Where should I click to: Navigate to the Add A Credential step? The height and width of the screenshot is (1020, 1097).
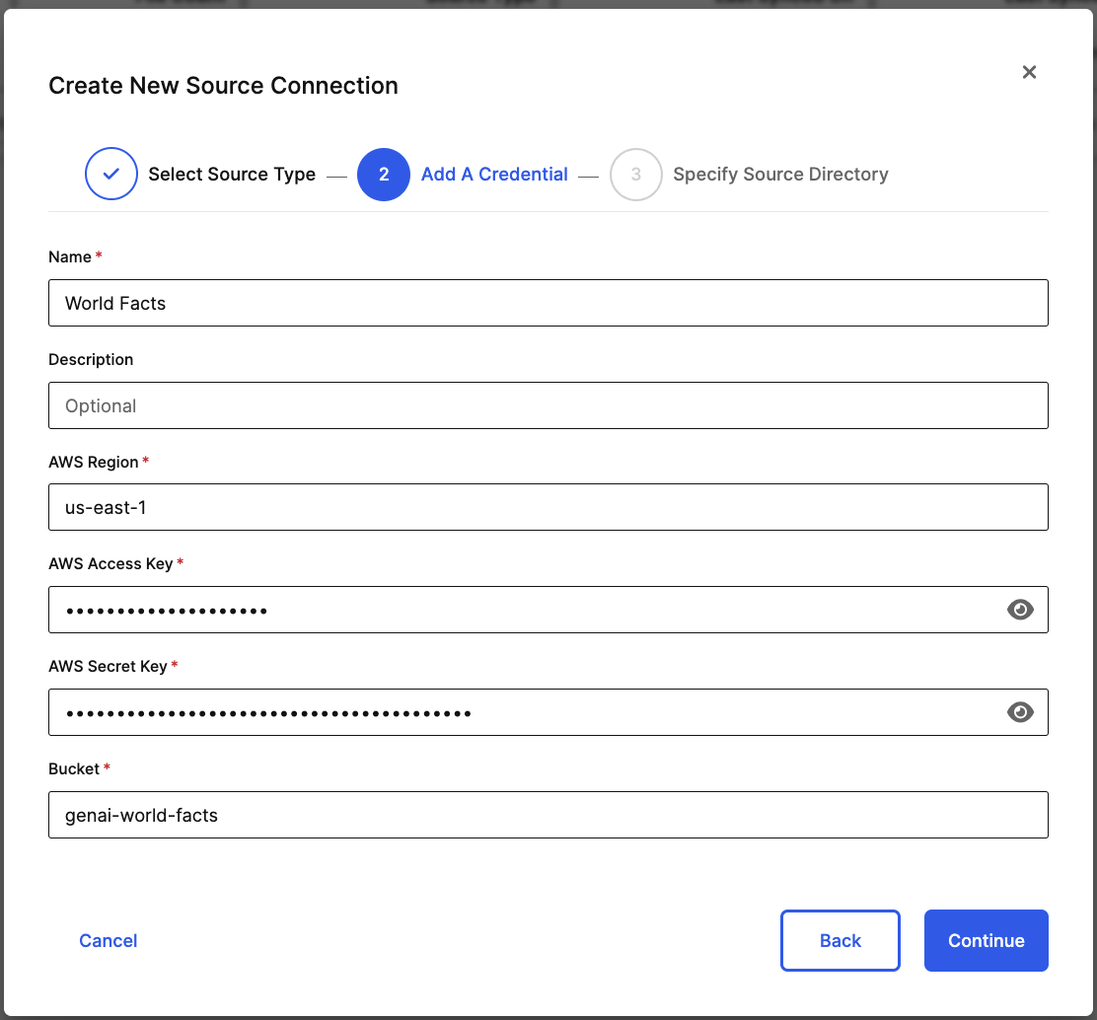(x=494, y=174)
